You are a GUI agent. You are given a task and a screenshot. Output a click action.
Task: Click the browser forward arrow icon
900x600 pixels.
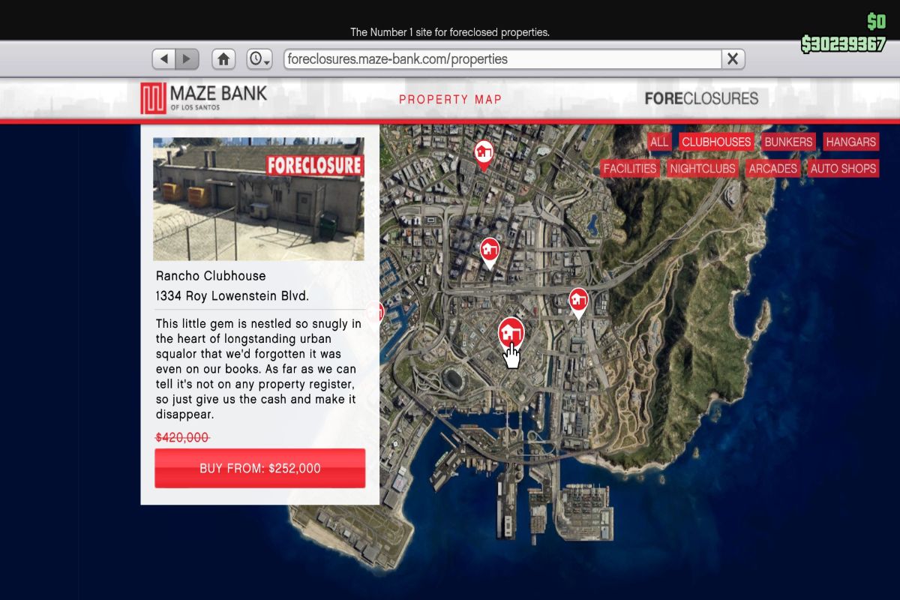click(185, 58)
